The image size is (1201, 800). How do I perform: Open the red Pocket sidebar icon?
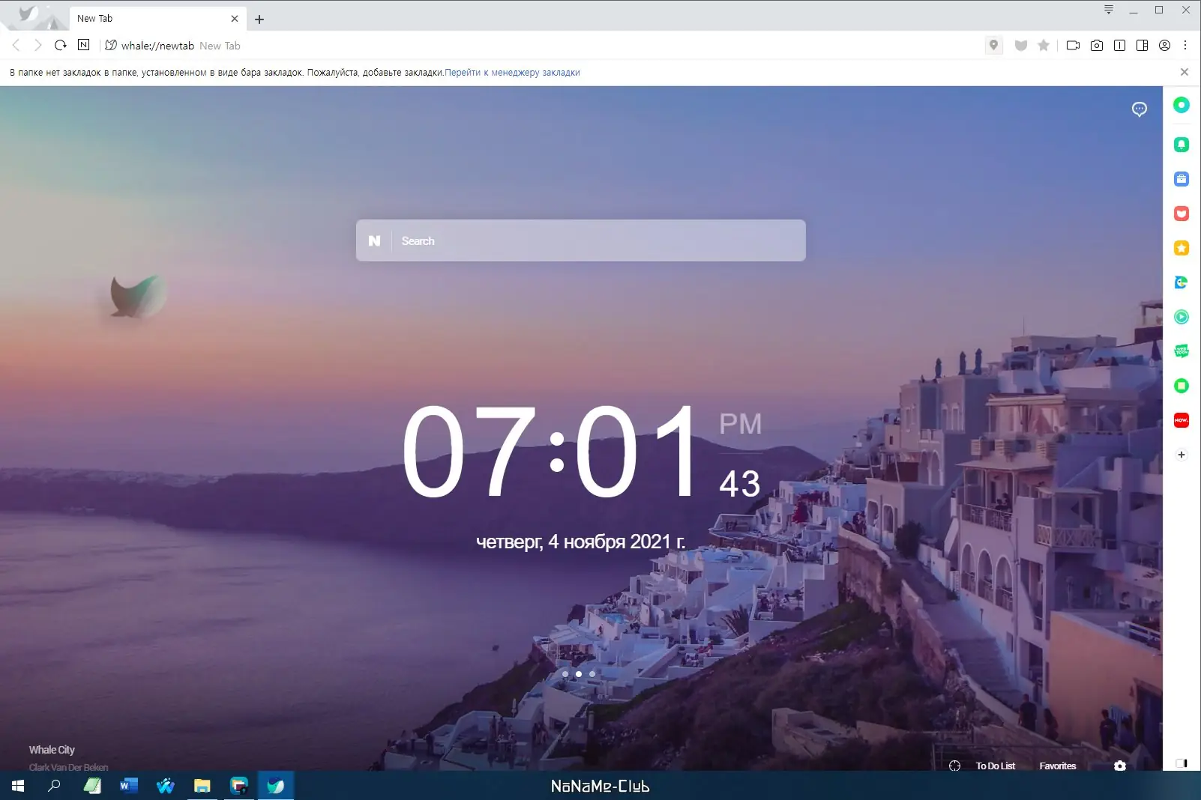tap(1181, 213)
